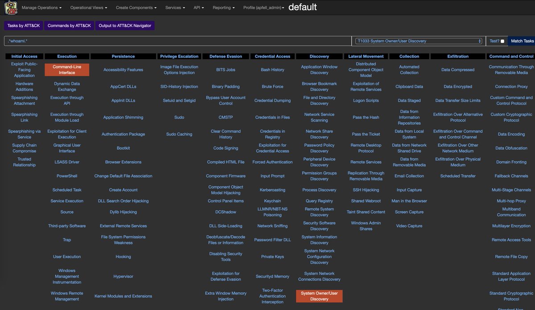This screenshot has width=535, height=310.
Task: Open the Scheduled Transfer technique
Action: tap(458, 176)
